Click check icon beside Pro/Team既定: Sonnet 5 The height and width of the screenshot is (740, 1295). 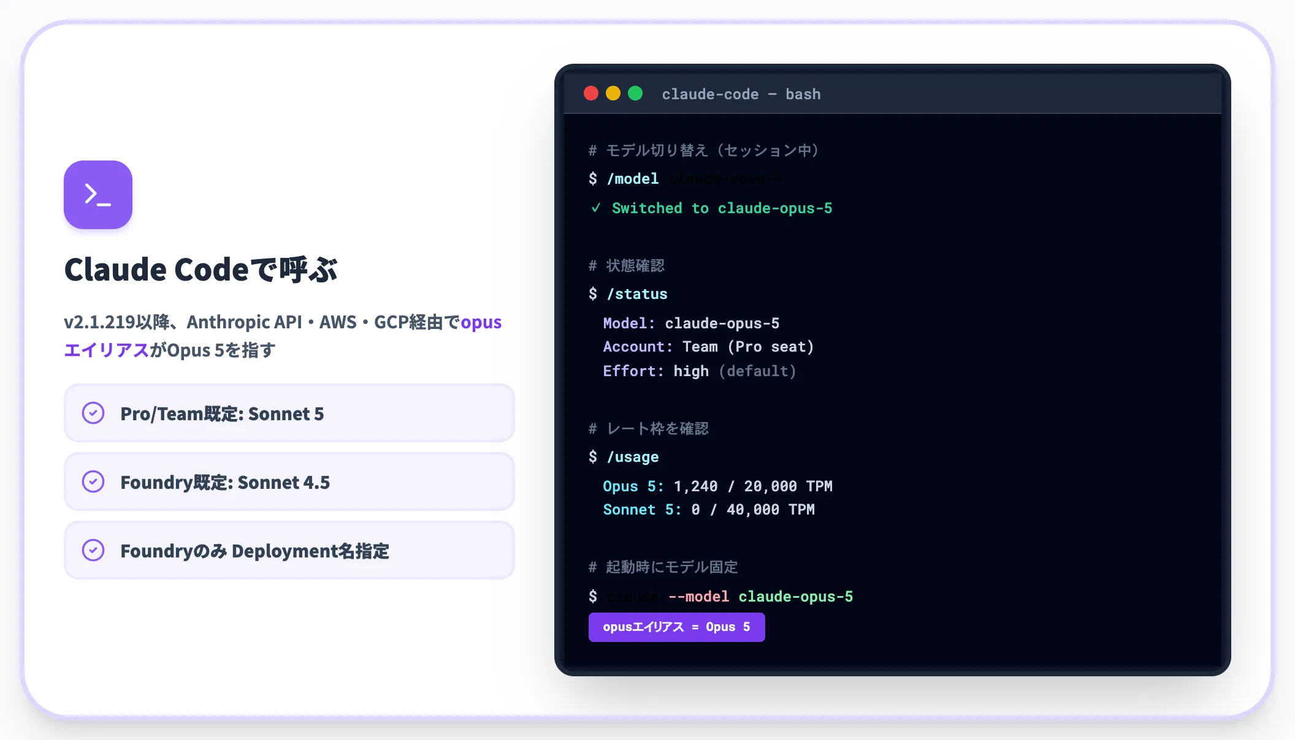[x=93, y=413]
